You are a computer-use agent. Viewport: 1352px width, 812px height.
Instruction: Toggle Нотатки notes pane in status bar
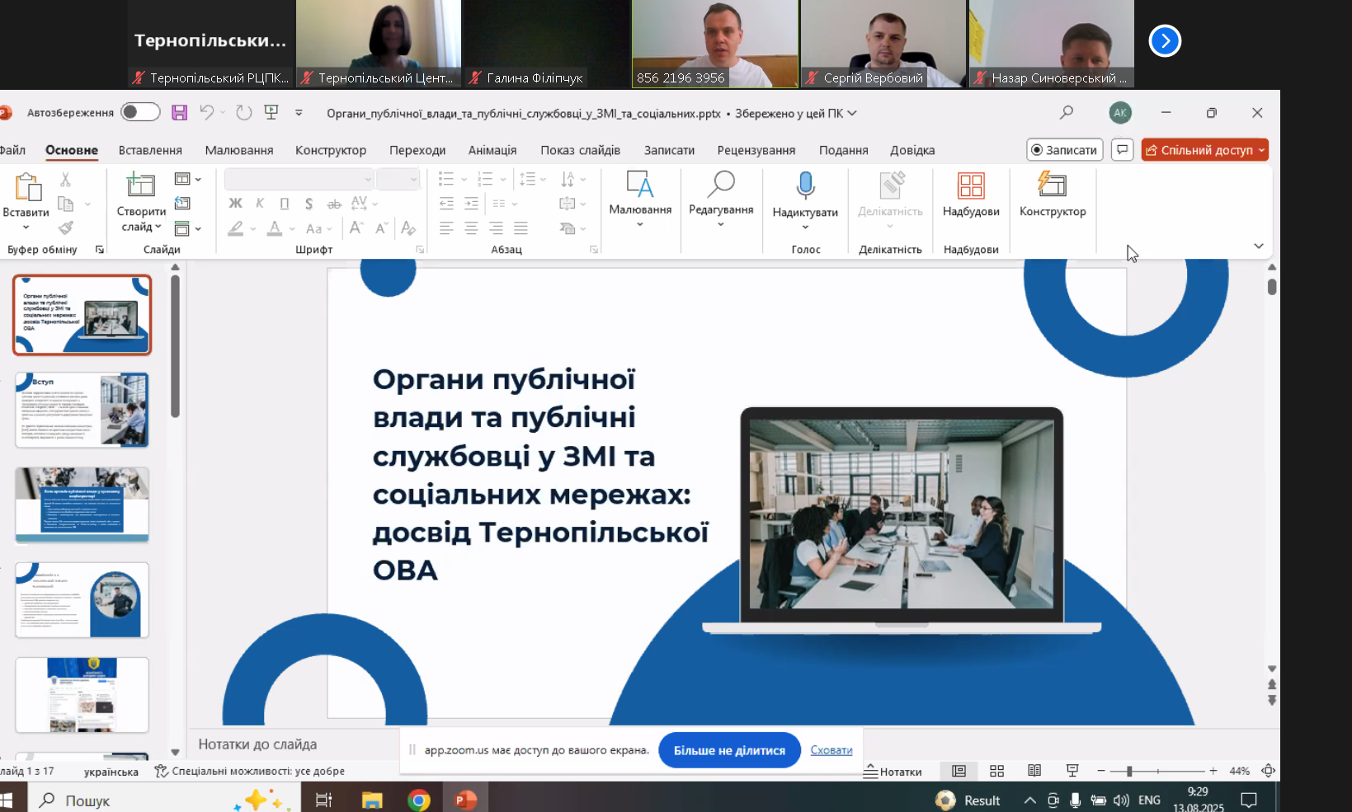[893, 772]
